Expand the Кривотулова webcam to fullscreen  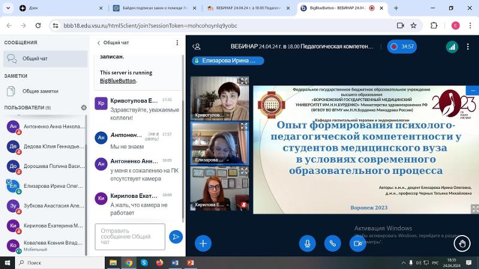tap(244, 81)
